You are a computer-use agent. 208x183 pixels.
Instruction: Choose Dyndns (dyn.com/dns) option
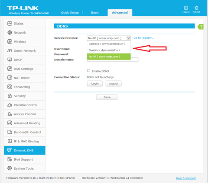tap(109, 50)
